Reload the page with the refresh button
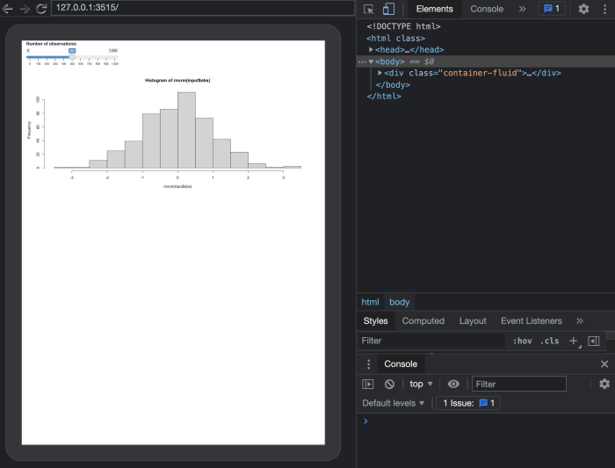This screenshot has width=615, height=468. coord(41,8)
